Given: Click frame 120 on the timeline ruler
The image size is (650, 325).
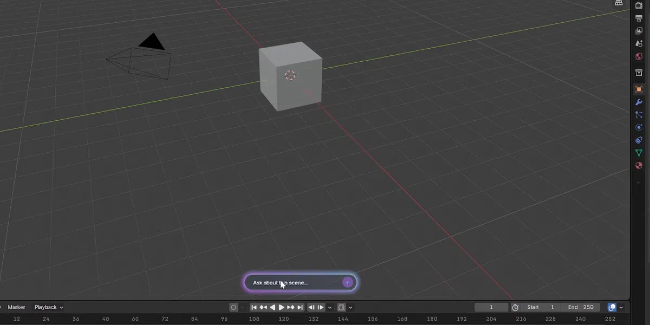Looking at the screenshot, I should pyautogui.click(x=283, y=320).
